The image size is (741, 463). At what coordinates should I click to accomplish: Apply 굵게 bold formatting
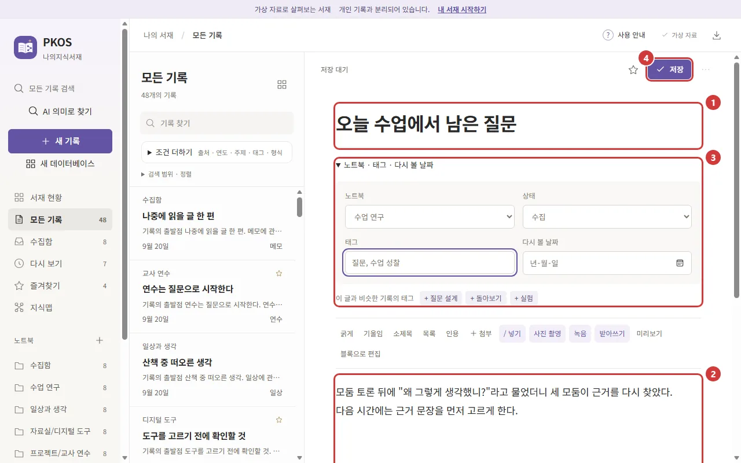347,333
